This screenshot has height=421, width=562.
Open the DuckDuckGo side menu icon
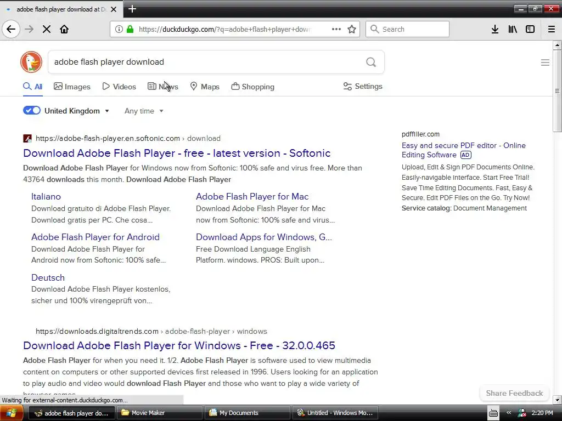[545, 62]
